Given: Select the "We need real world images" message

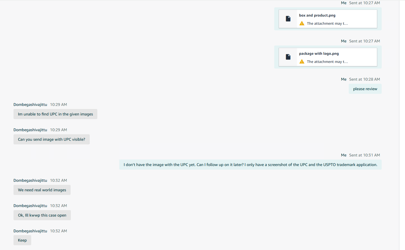Looking at the screenshot, I should coord(42,190).
